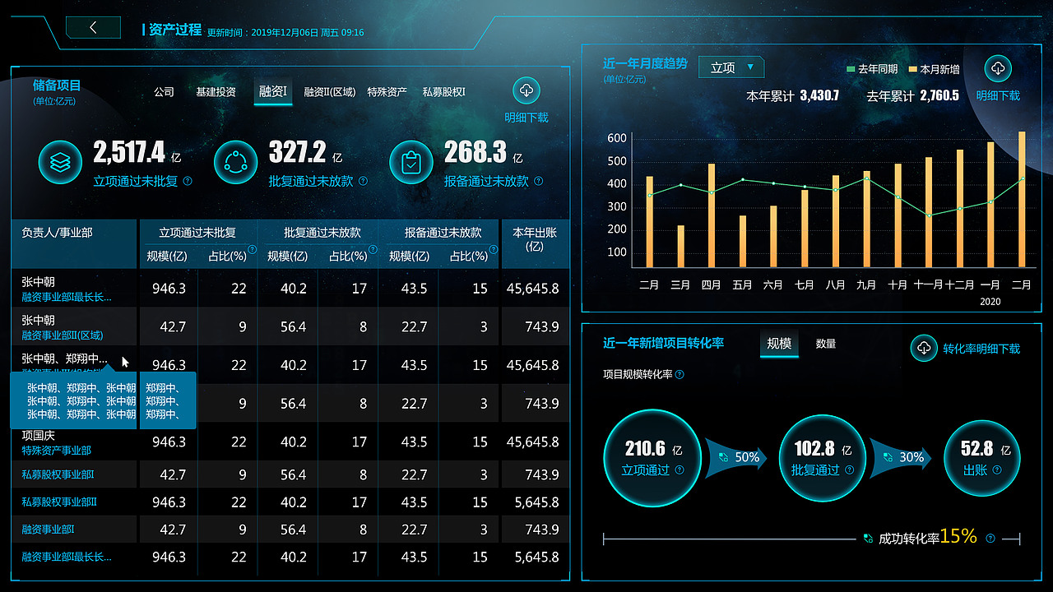The width and height of the screenshot is (1053, 592).
Task: Toggle the 去年同期 green legend swatch
Action: [x=851, y=69]
